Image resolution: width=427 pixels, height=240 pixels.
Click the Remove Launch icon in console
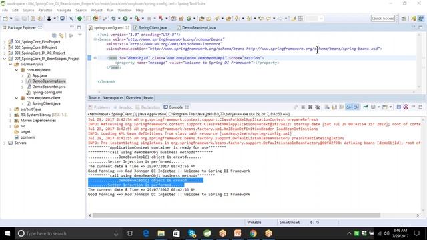(x=310, y=107)
